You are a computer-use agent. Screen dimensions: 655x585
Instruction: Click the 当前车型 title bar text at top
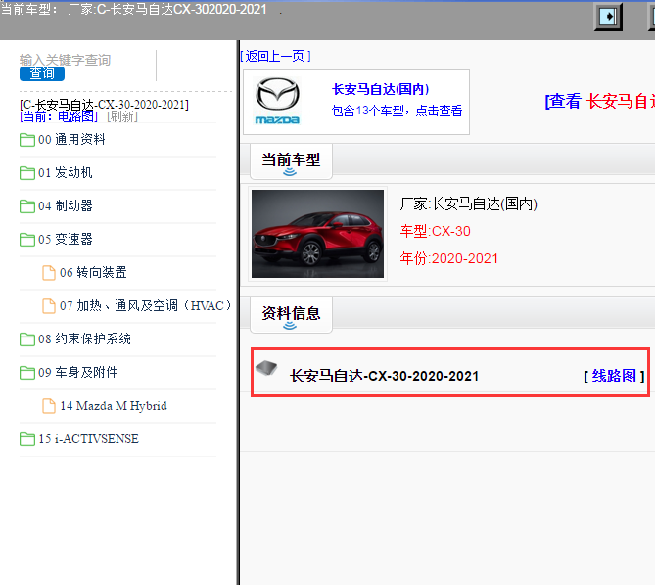[134, 9]
